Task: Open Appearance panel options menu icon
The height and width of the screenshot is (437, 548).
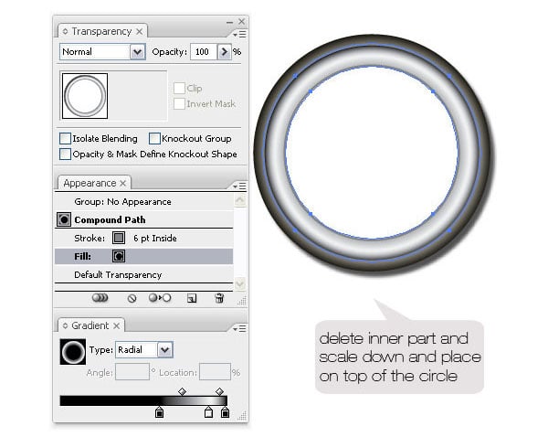Action: (x=239, y=186)
